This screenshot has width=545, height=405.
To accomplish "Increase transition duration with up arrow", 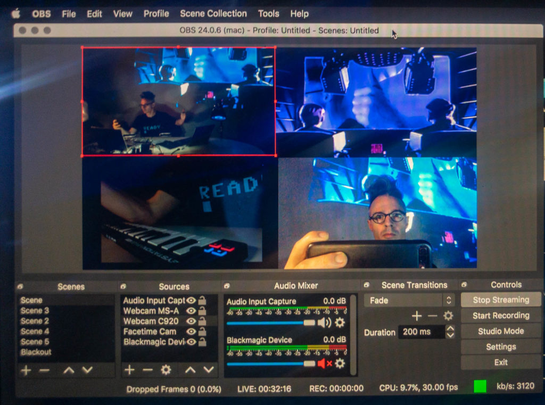I will click(450, 328).
